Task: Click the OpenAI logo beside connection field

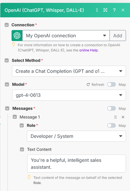Action: click(x=17, y=36)
